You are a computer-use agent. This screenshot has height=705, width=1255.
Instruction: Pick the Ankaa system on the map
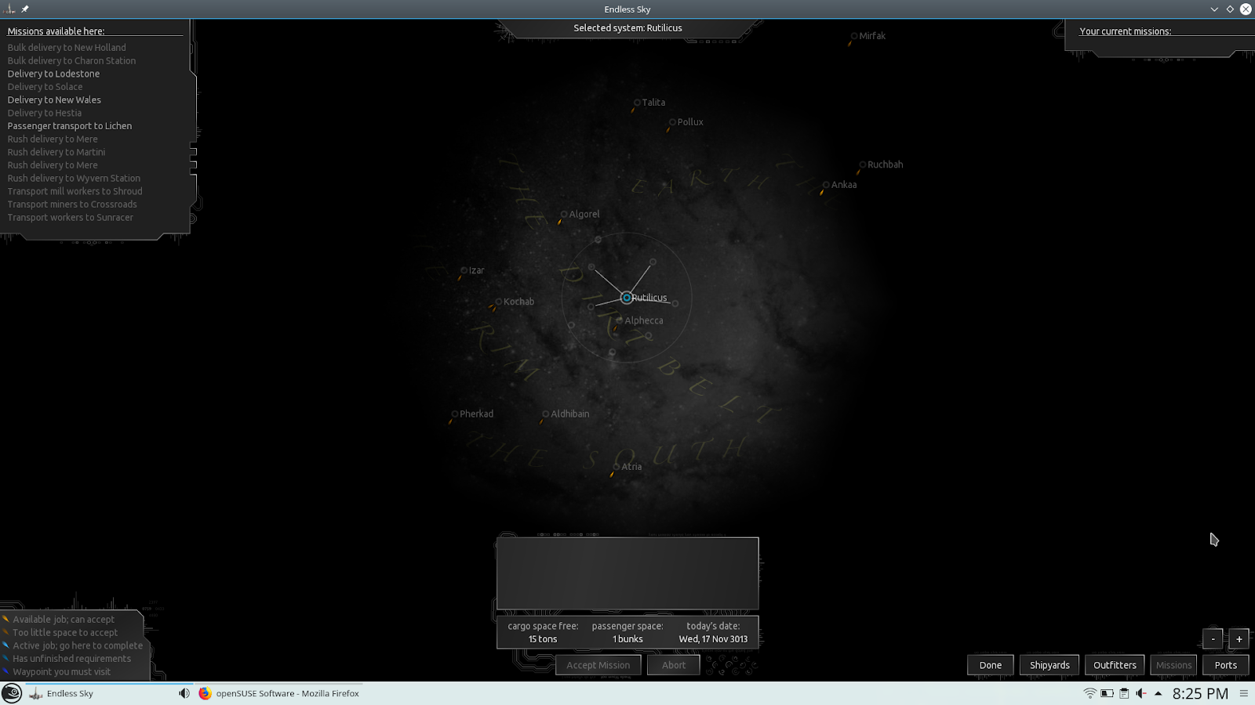point(826,185)
